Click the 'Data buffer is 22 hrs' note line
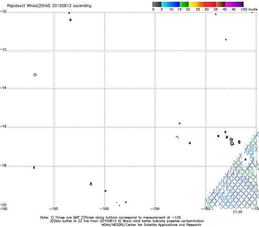This screenshot has width=259, height=227. pyautogui.click(x=127, y=221)
